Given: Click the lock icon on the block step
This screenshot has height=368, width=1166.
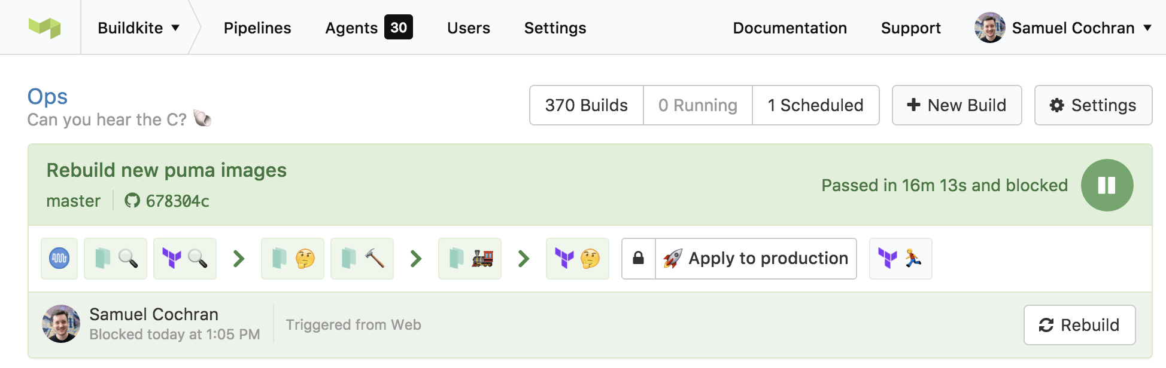Looking at the screenshot, I should [639, 259].
